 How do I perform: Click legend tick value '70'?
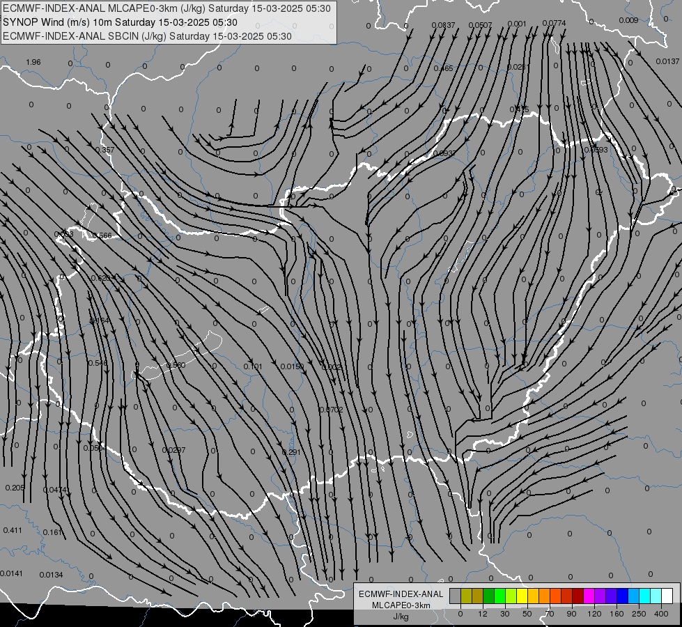coord(550,614)
